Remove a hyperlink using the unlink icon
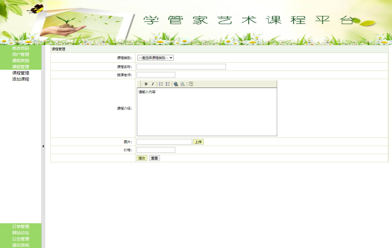Viewport: 392px width, 248px height. pos(182,84)
